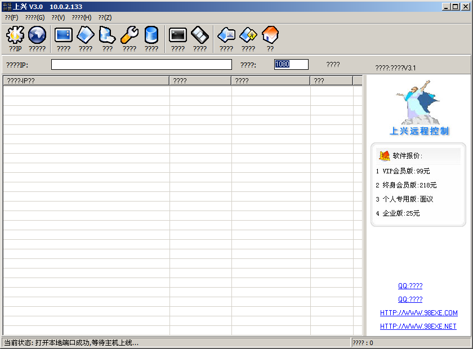Click the wrench settings toolbar icon
Image resolution: width=473 pixels, height=349 pixels.
click(x=130, y=35)
